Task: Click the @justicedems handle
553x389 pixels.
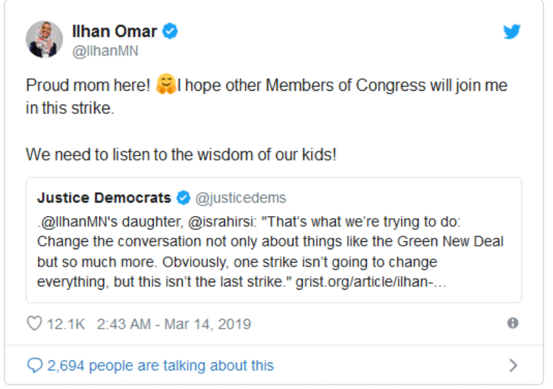Action: 240,198
